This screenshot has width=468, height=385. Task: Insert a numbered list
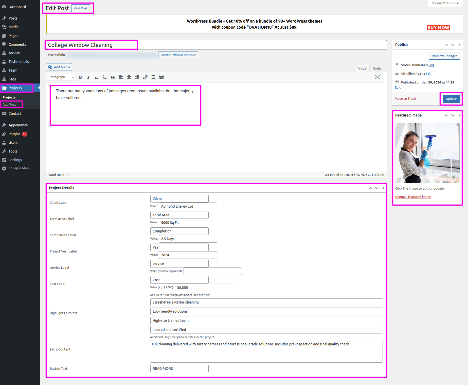(105, 77)
